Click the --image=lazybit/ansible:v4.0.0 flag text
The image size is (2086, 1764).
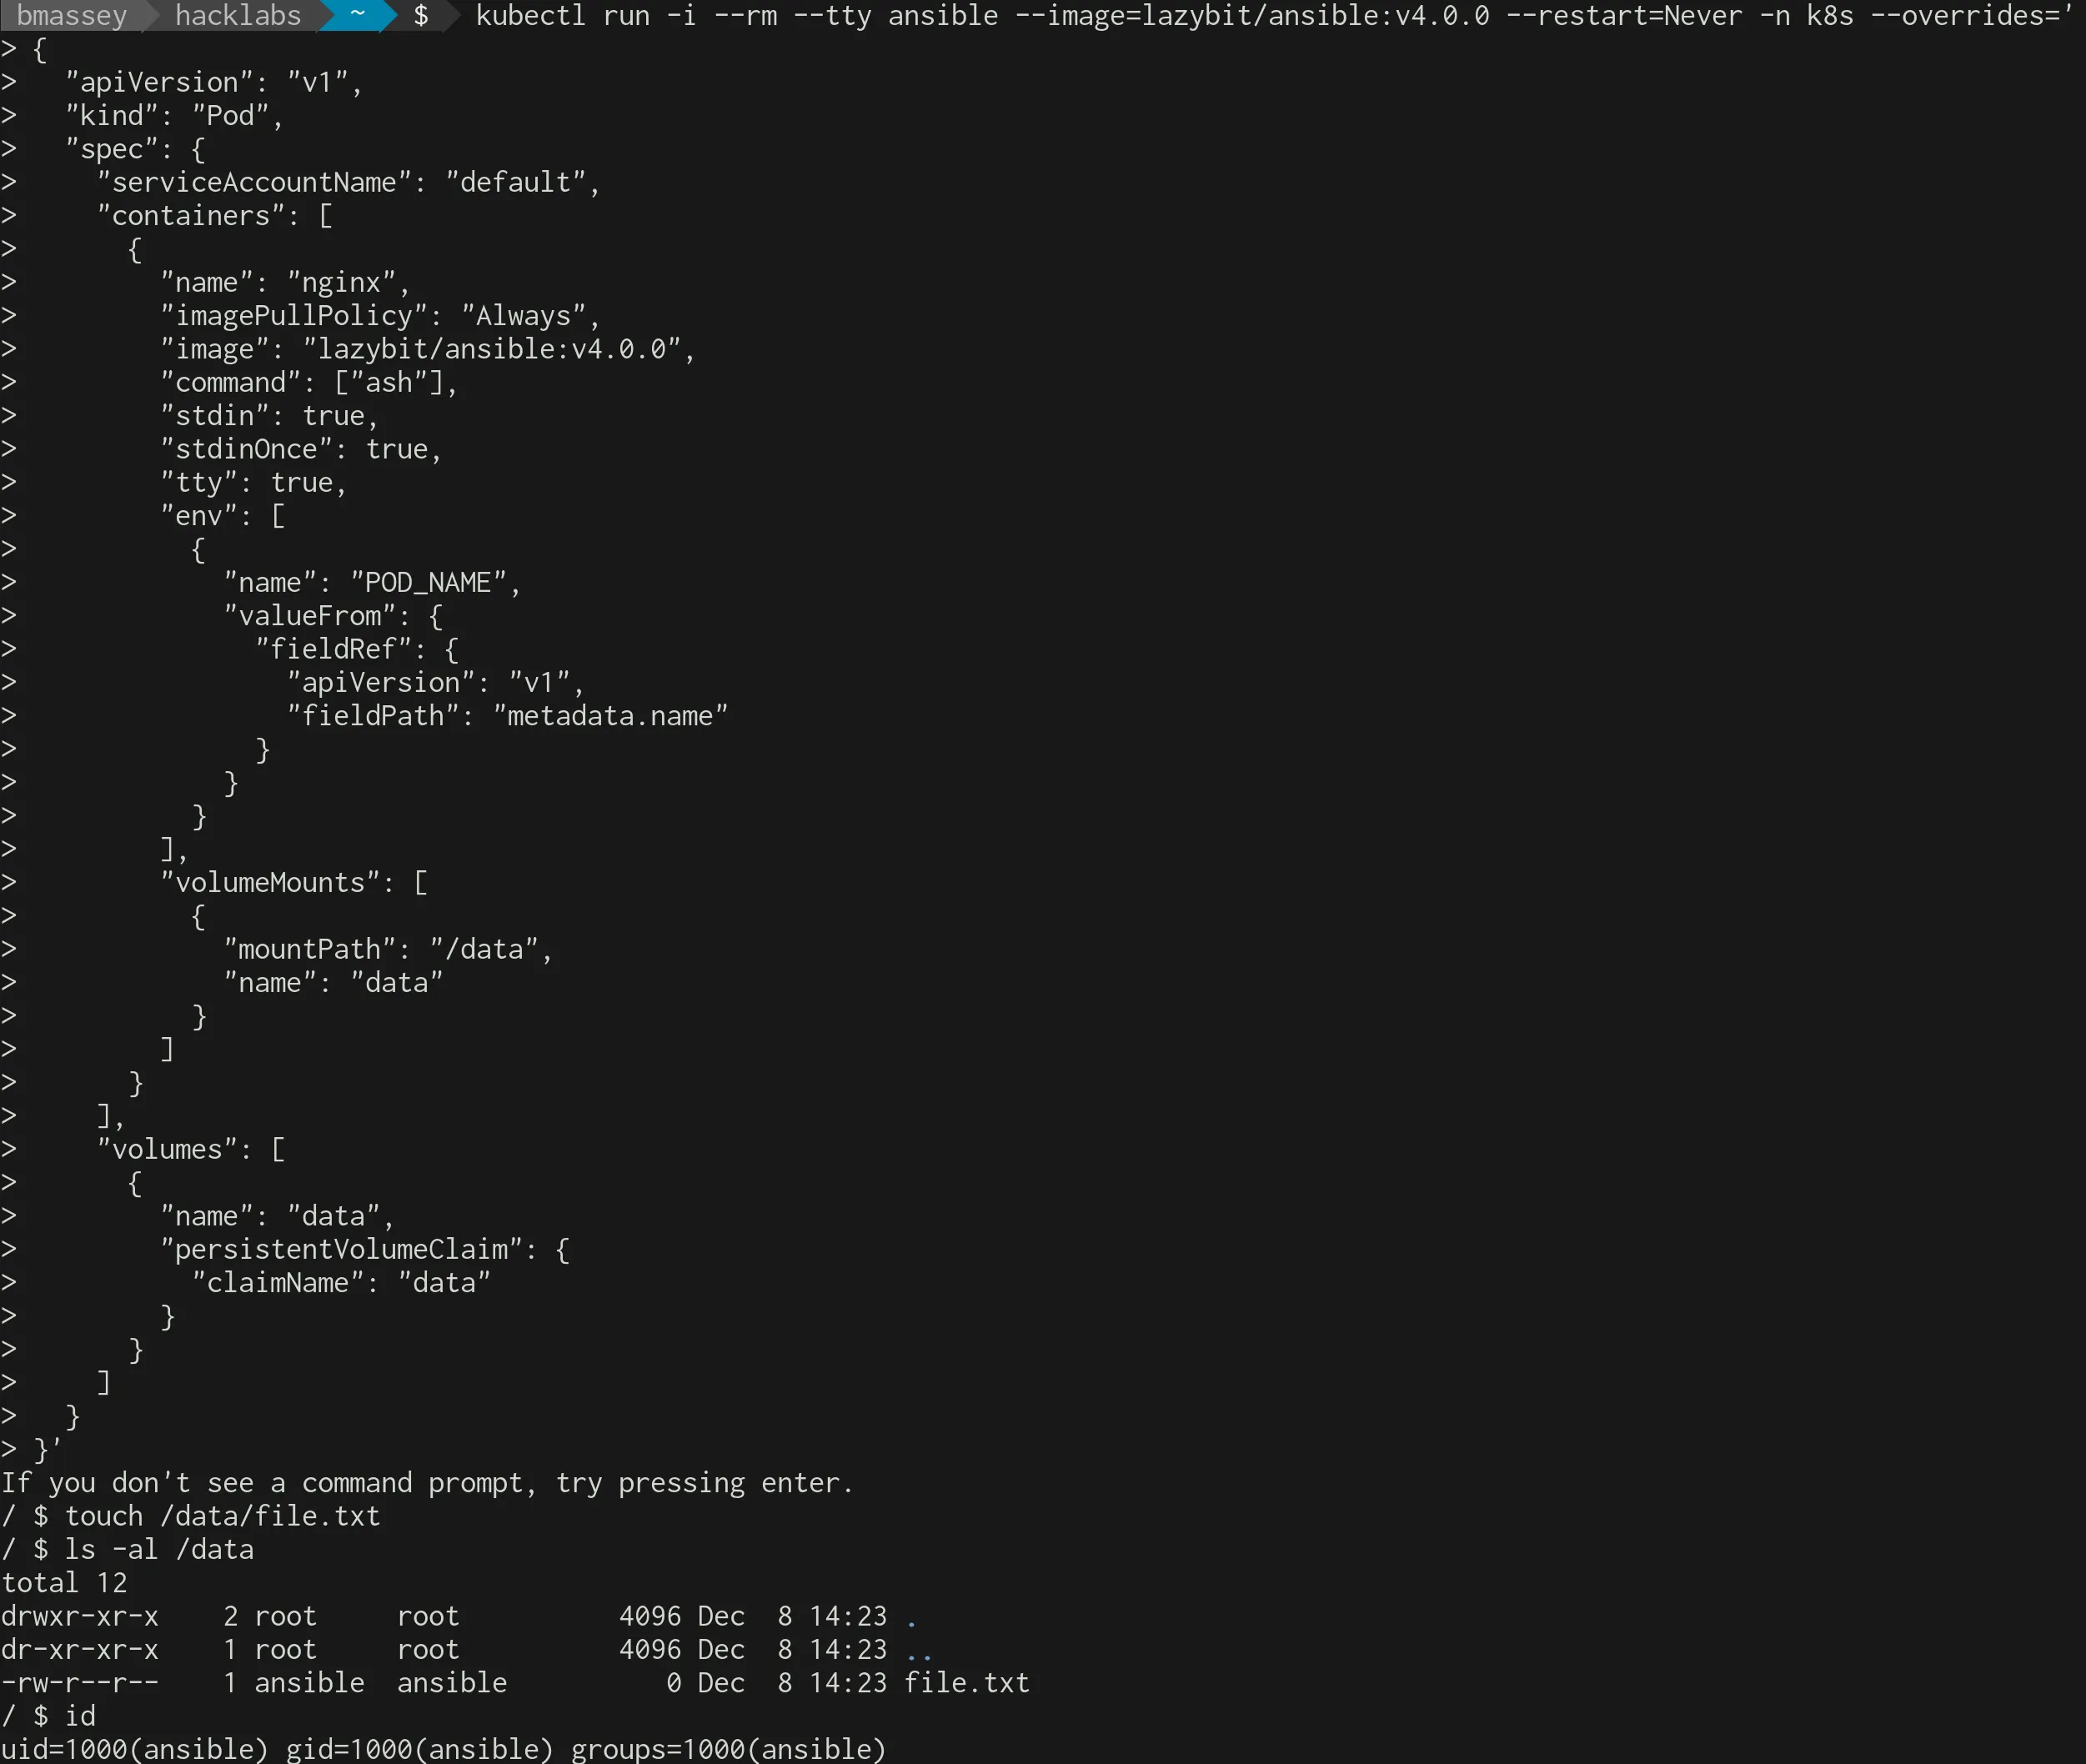[1251, 16]
